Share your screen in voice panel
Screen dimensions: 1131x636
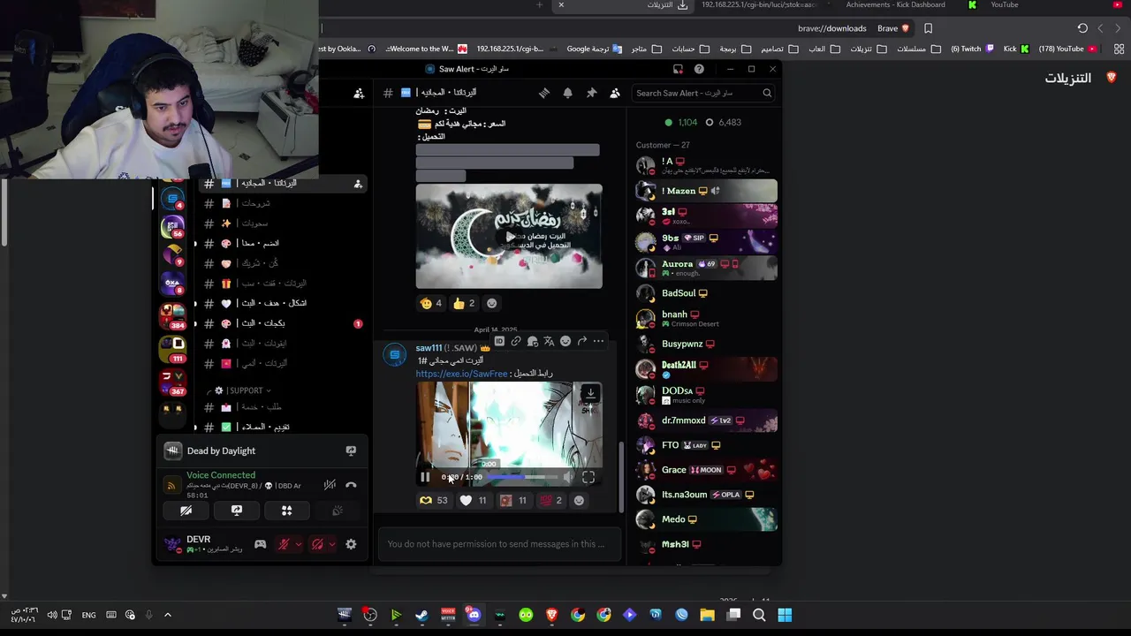pos(237,511)
